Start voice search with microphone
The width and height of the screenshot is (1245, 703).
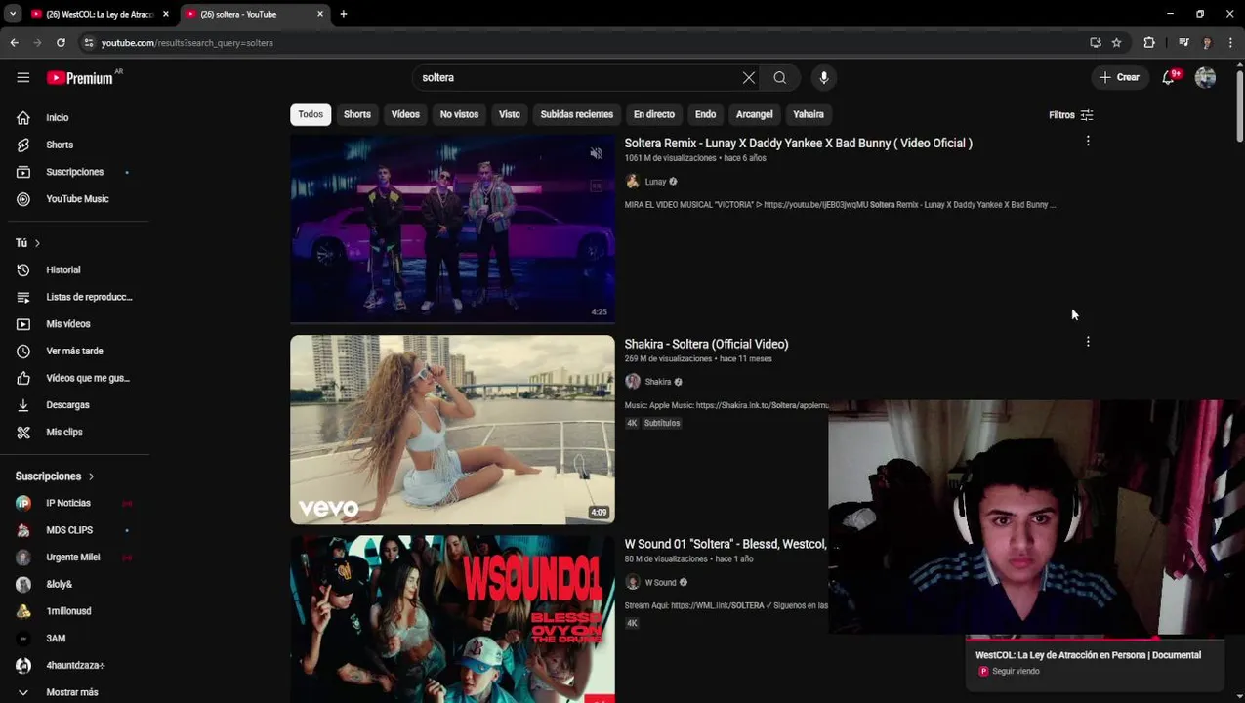824,78
